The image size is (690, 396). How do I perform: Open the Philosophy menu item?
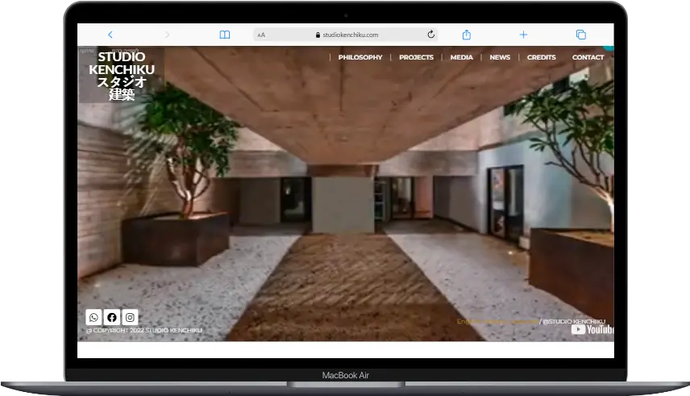click(360, 57)
